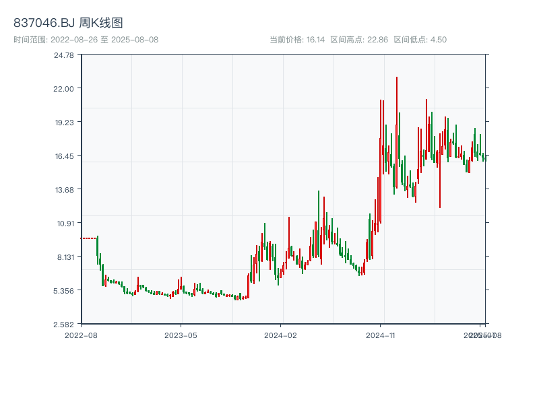539x404 pixels.
Task: Click the red dashed line at chart start
Action: pos(89,238)
